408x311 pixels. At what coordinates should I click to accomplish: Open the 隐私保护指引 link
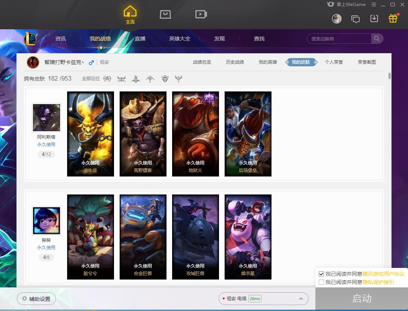378,282
